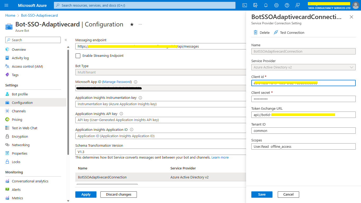Open the more options ellipsis beside title
361x203 pixels.
(140, 24)
